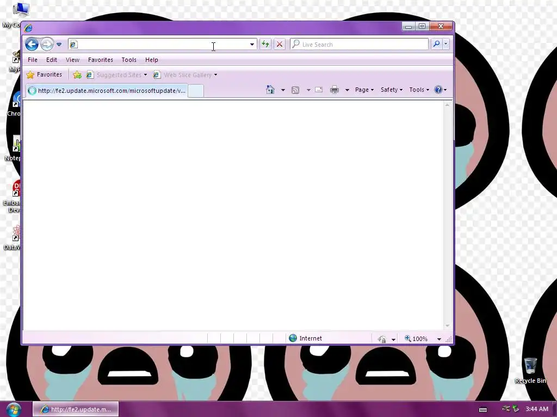Click the Internet Explorer title bar icon

coord(28,28)
